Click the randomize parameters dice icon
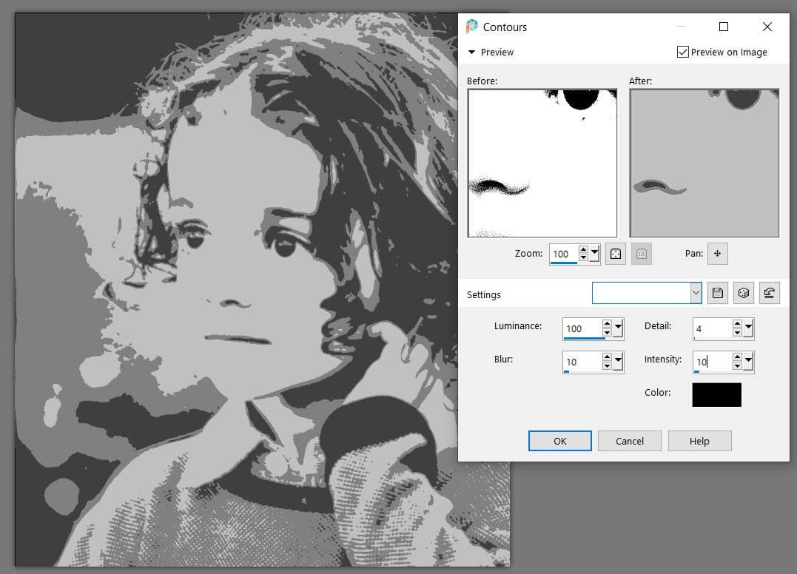 tap(744, 293)
